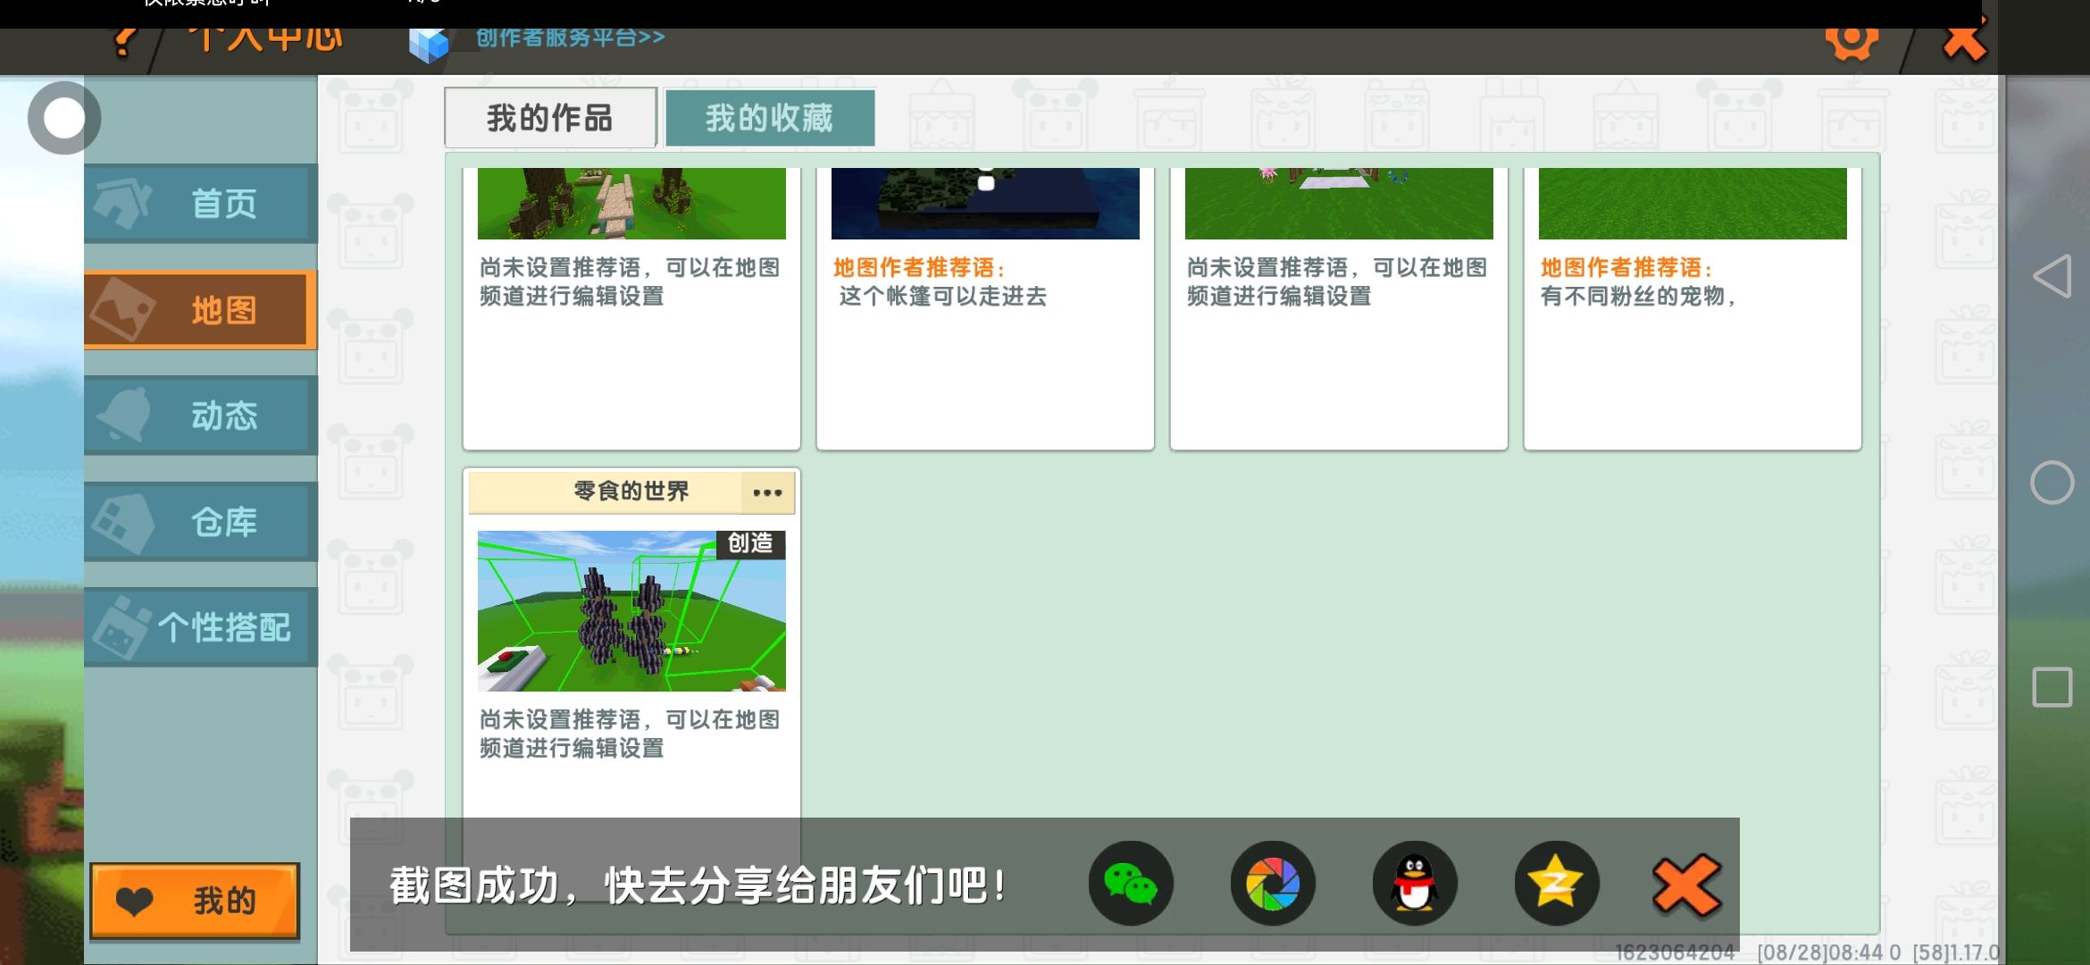2090x965 pixels.
Task: Open the 创作者服务平台 link
Action: [x=569, y=38]
